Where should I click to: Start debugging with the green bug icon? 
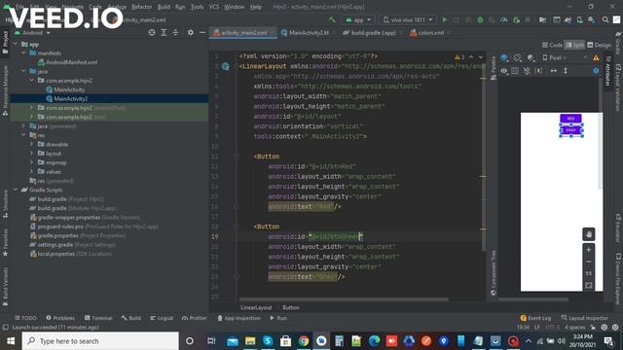point(480,19)
